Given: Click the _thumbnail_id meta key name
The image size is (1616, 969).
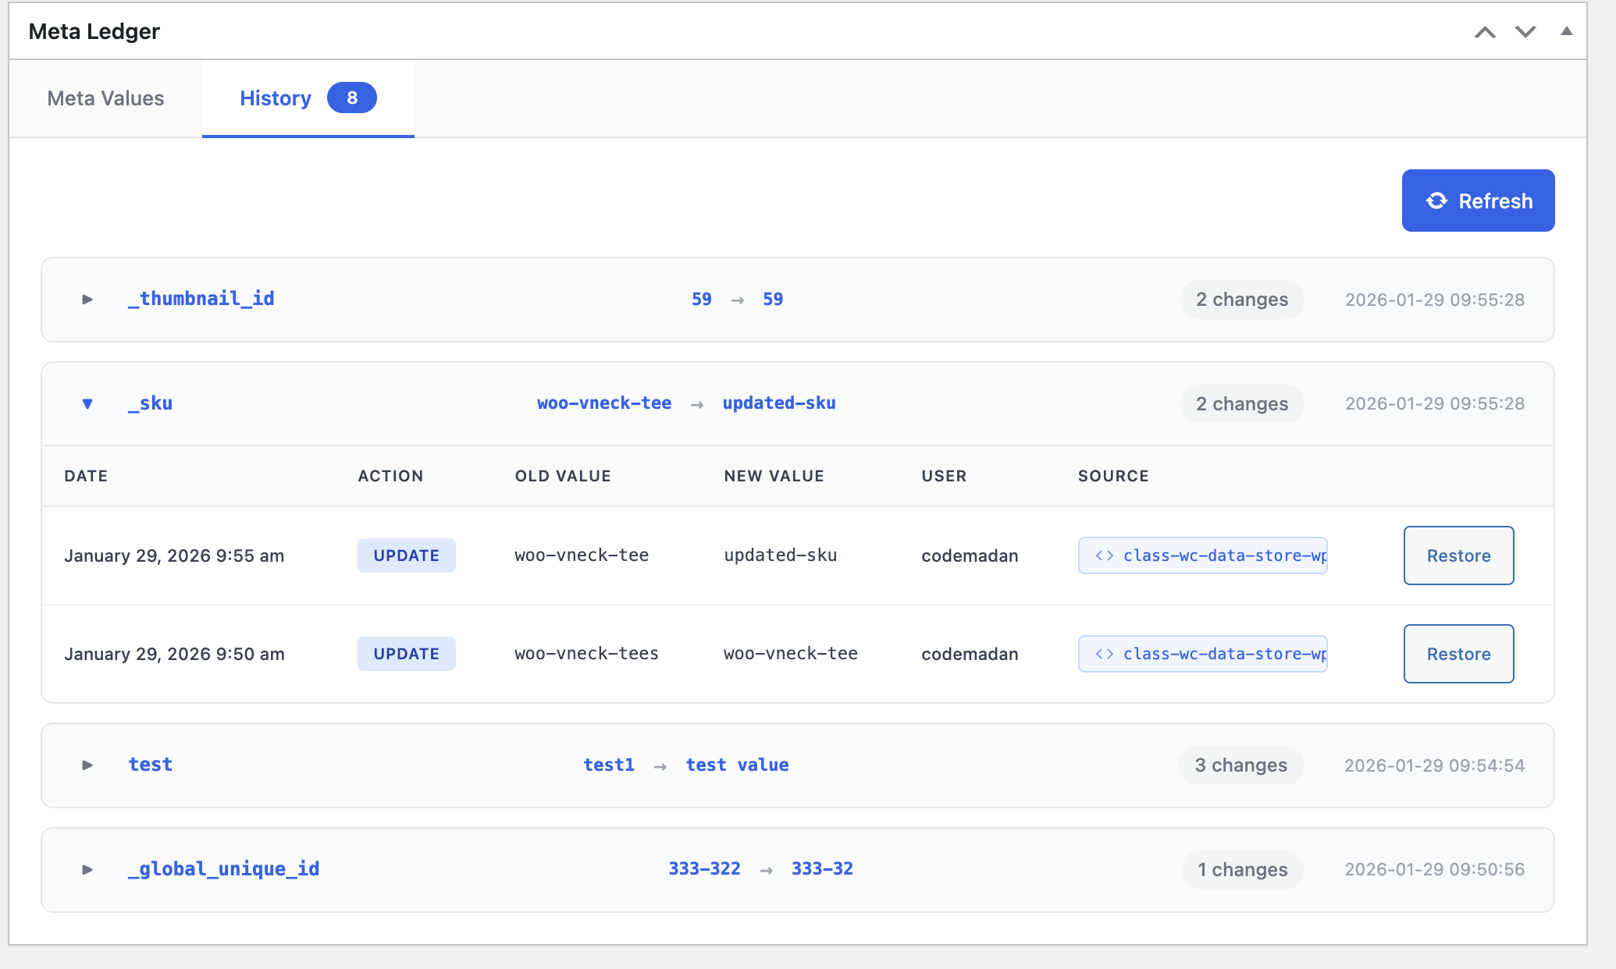Looking at the screenshot, I should [x=201, y=299].
